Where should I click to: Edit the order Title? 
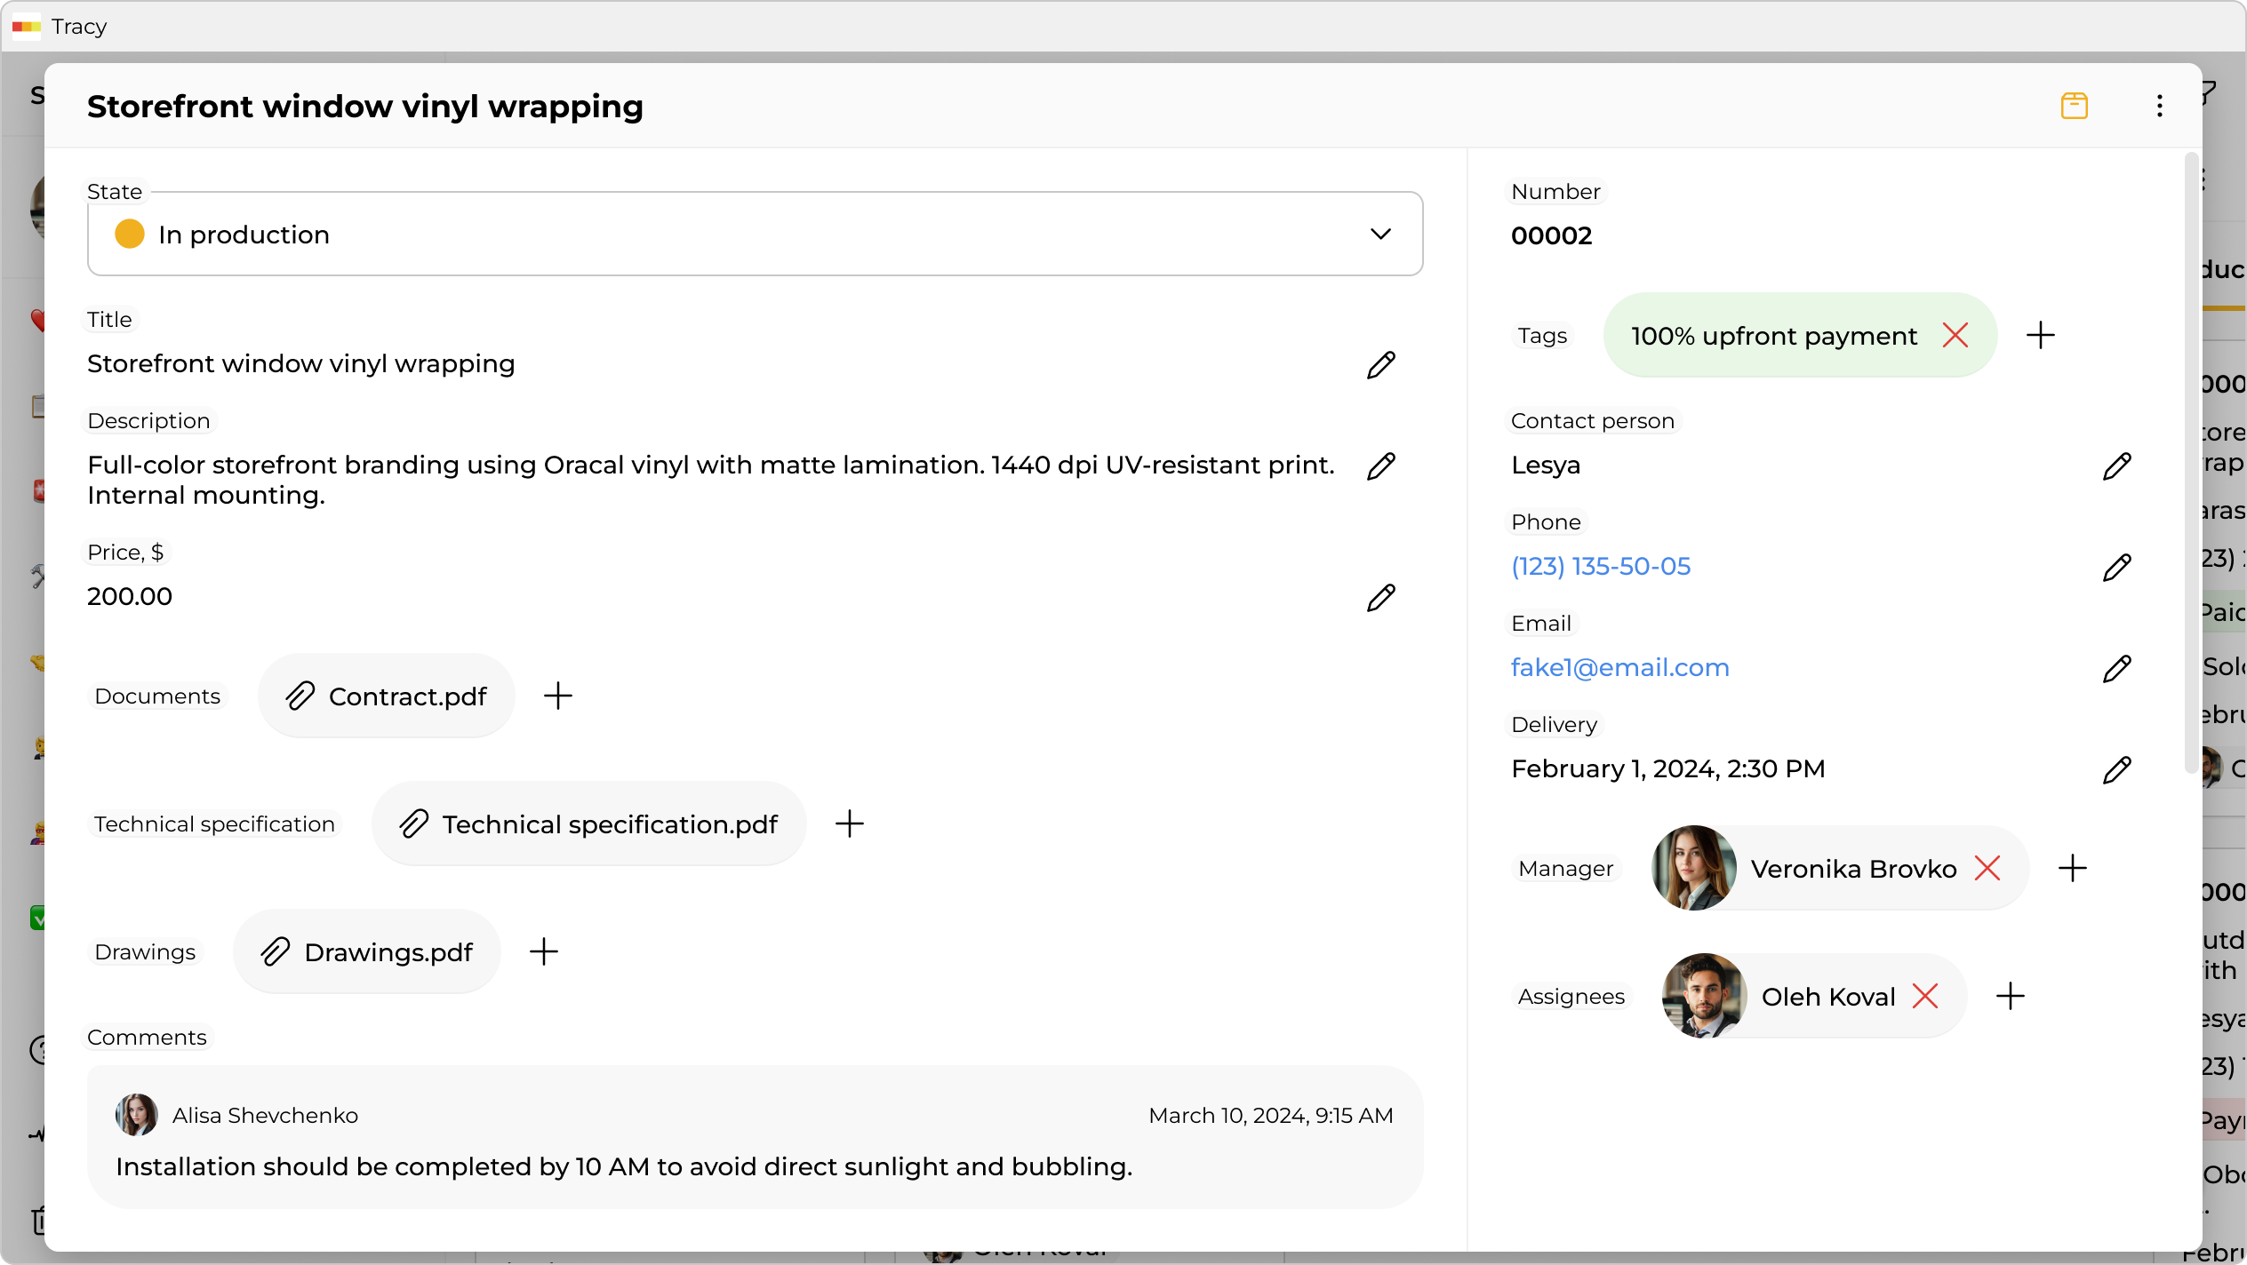pyautogui.click(x=1381, y=365)
